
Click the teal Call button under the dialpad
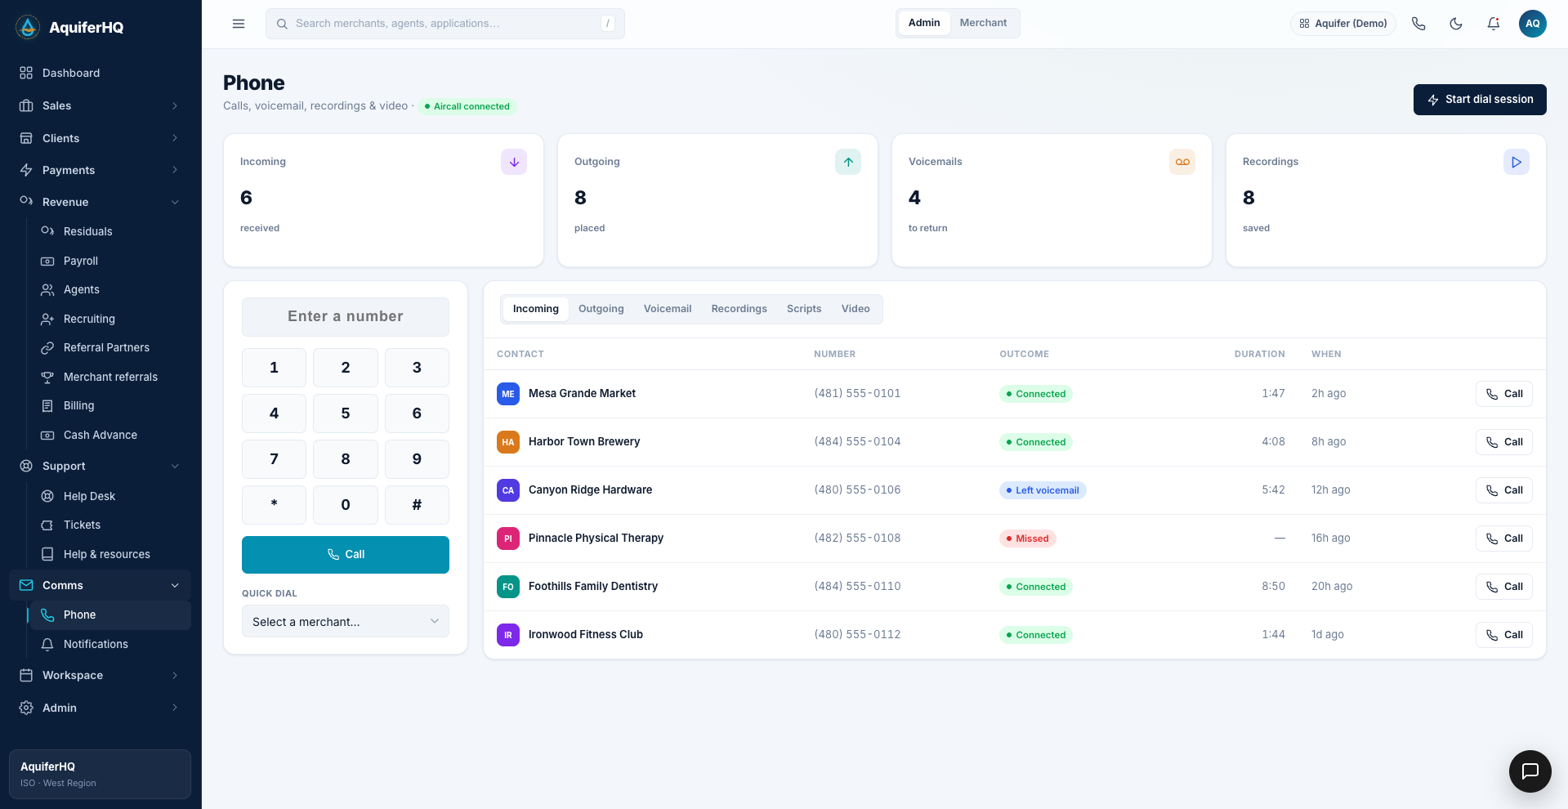(x=346, y=554)
